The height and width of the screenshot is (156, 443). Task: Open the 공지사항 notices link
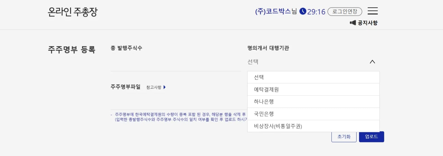point(367,23)
